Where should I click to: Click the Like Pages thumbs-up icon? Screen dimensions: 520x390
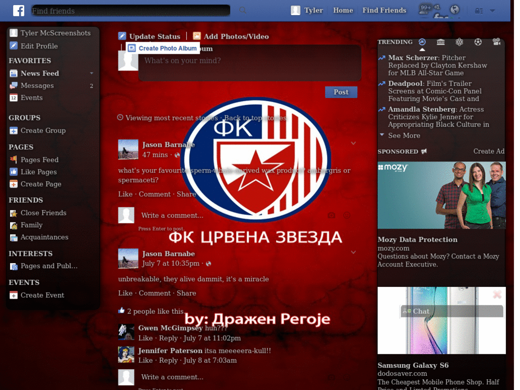(14, 172)
